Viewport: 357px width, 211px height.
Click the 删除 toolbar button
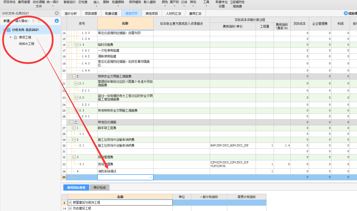(106, 2)
